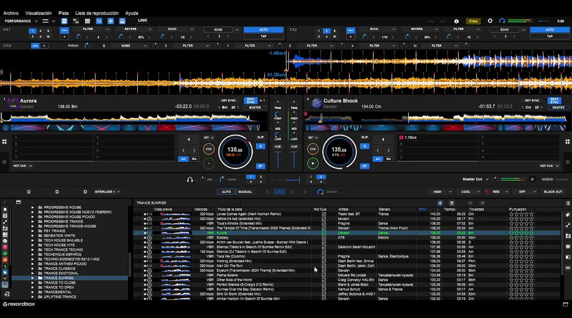Toggle Hot Cue checkbox for Aurora track
The height and width of the screenshot is (318, 572).
324,233
